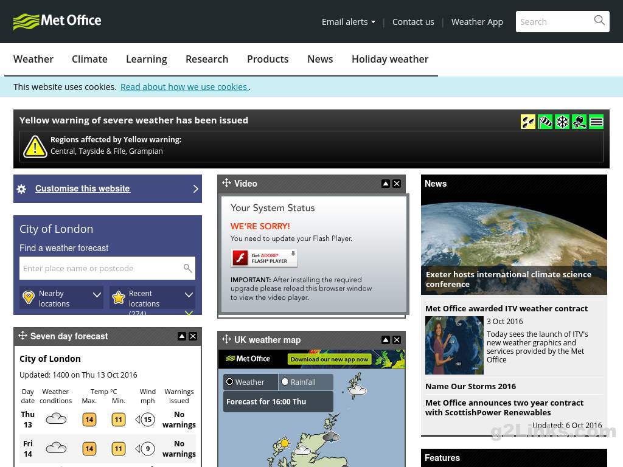The width and height of the screenshot is (623, 467).
Task: Open the Holiday weather menu
Action: click(390, 59)
